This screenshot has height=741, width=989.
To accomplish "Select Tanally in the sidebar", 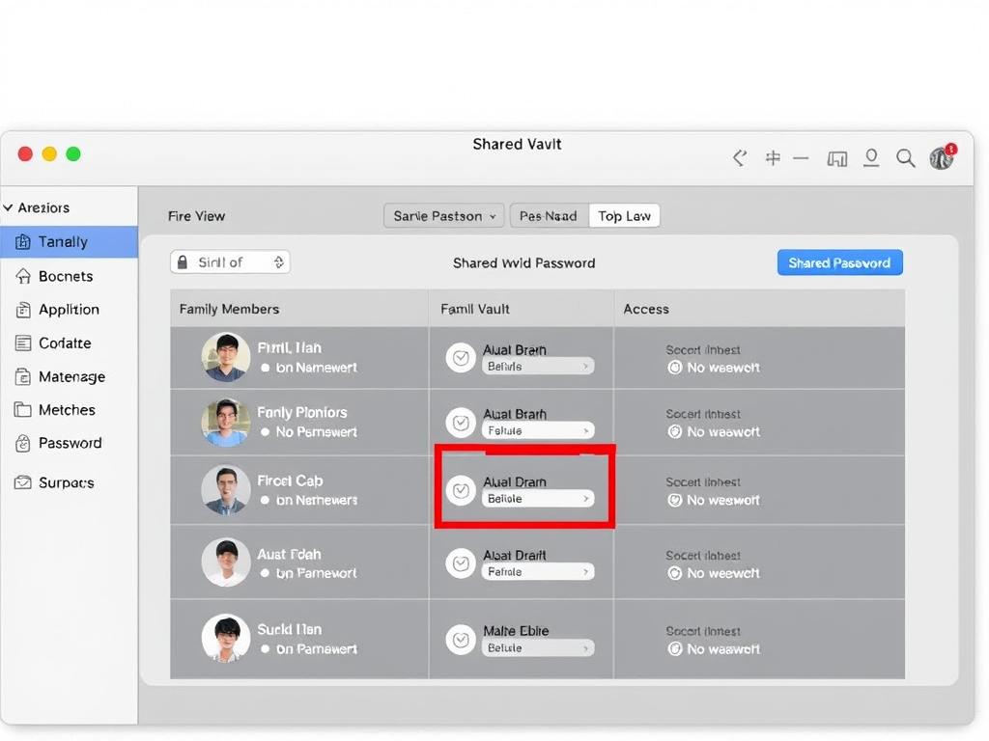I will tap(69, 242).
